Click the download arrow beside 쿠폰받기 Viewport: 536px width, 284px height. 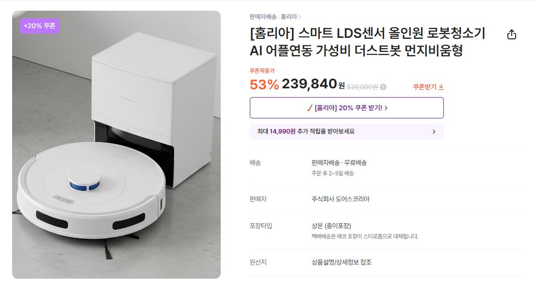point(441,87)
